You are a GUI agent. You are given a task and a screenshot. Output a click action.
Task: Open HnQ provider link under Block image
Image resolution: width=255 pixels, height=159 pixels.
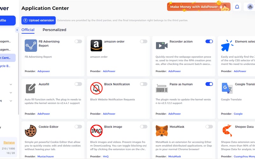[106, 156]
